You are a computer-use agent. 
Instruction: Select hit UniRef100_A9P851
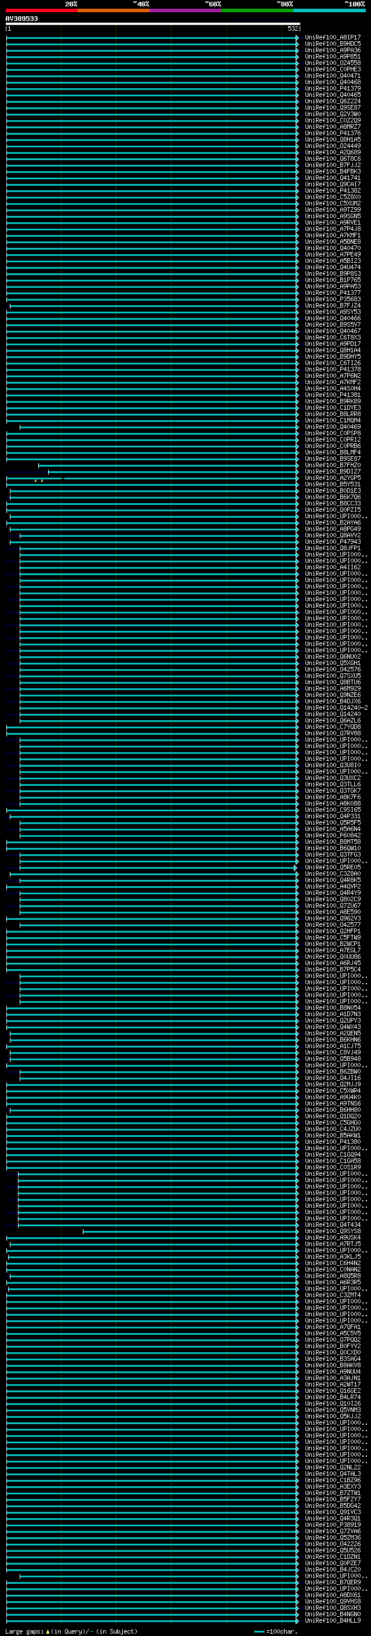[x=332, y=56]
